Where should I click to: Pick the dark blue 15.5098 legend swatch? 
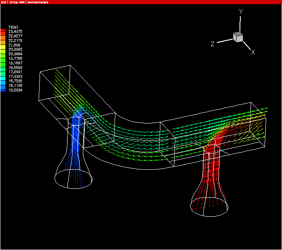3,90
